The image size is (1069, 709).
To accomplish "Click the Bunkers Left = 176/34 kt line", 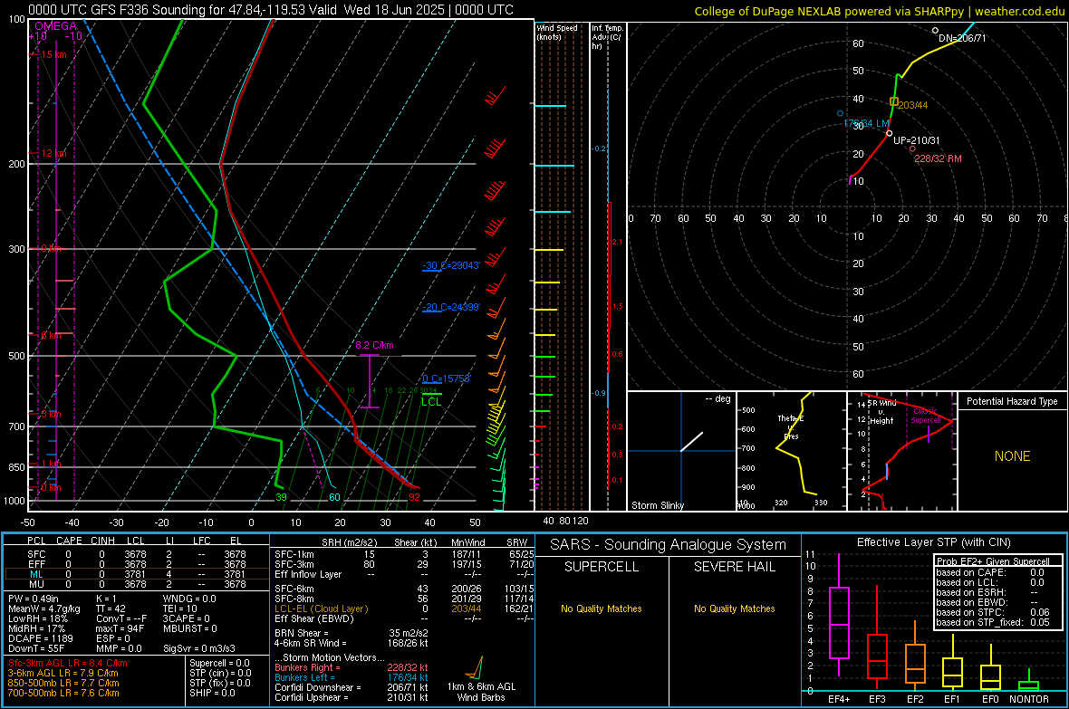I will (x=352, y=677).
